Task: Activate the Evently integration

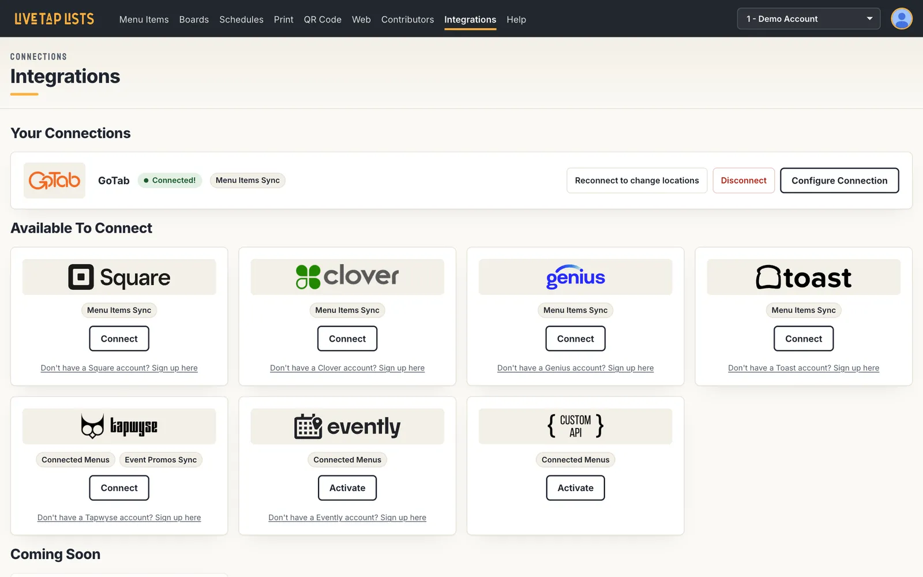Action: pos(347,488)
